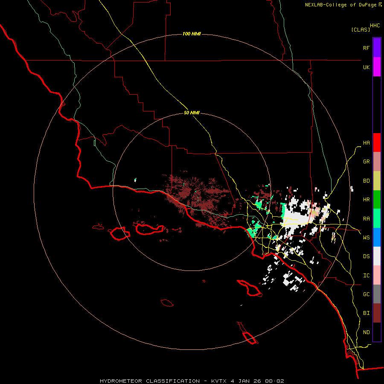Select the light pink IC legend swatch
Image resolution: width=384 pixels, height=384 pixels.
pos(377,275)
